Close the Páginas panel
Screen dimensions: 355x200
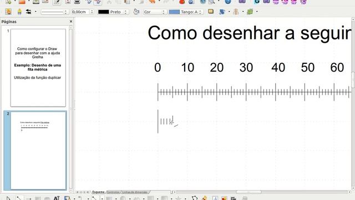pos(71,21)
